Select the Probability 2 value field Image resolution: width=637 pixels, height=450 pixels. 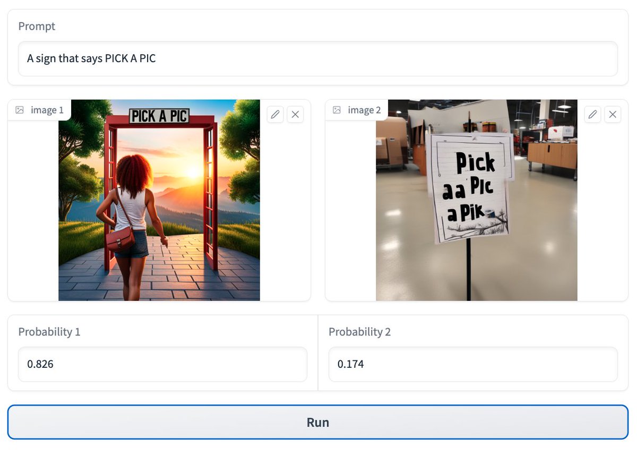click(x=472, y=364)
